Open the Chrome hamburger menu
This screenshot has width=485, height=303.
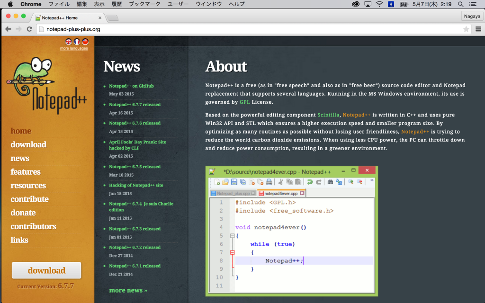[478, 29]
